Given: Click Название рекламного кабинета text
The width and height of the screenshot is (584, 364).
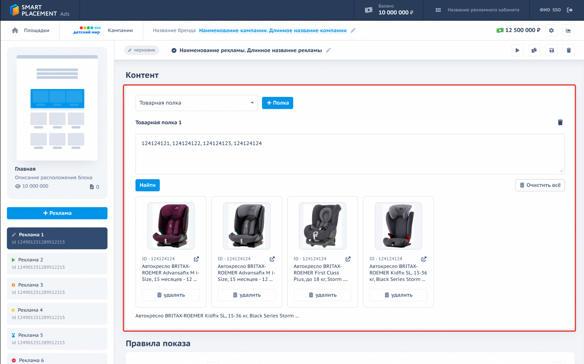Looking at the screenshot, I should (x=483, y=10).
